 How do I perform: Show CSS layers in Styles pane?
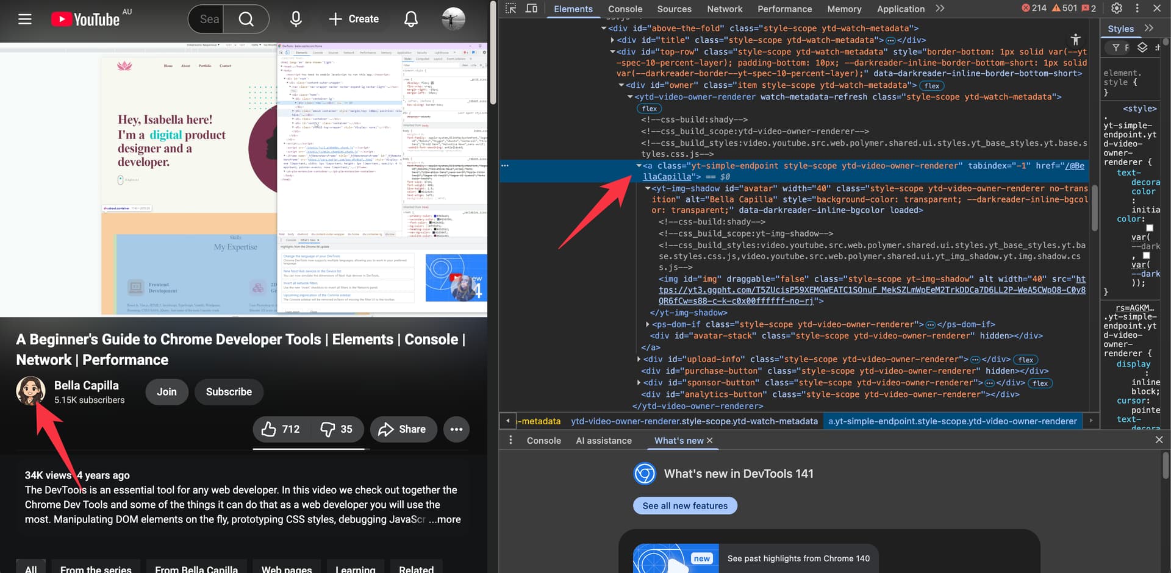pos(1142,48)
